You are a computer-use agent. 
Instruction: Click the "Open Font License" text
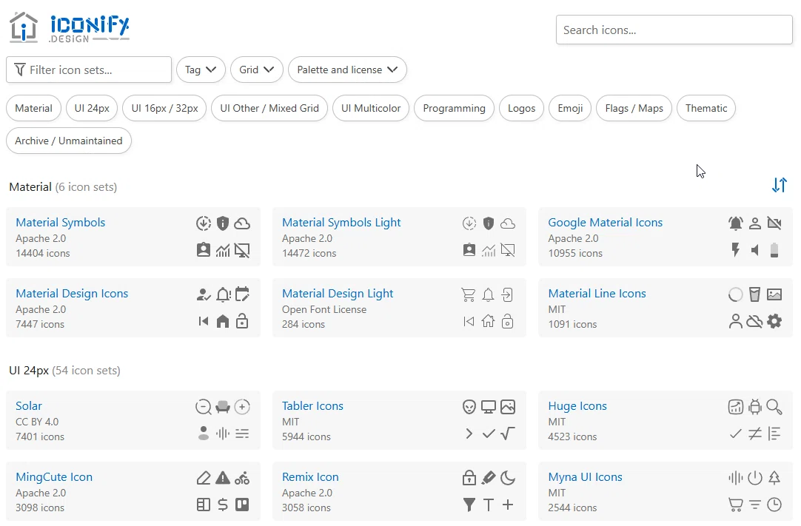(x=324, y=309)
